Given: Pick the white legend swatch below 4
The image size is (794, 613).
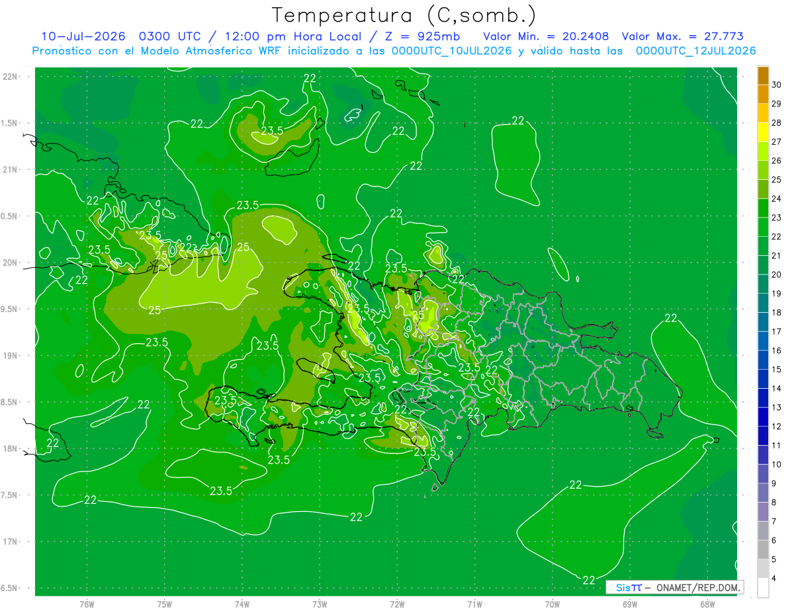Looking at the screenshot, I should click(763, 589).
